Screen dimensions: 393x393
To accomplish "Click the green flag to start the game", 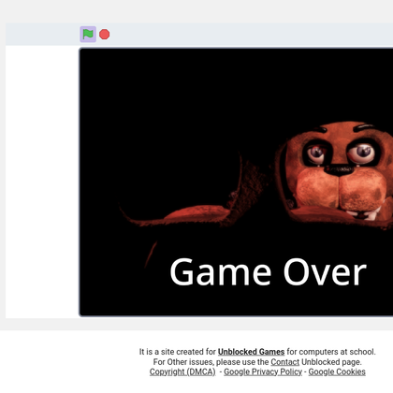I will 88,35.
